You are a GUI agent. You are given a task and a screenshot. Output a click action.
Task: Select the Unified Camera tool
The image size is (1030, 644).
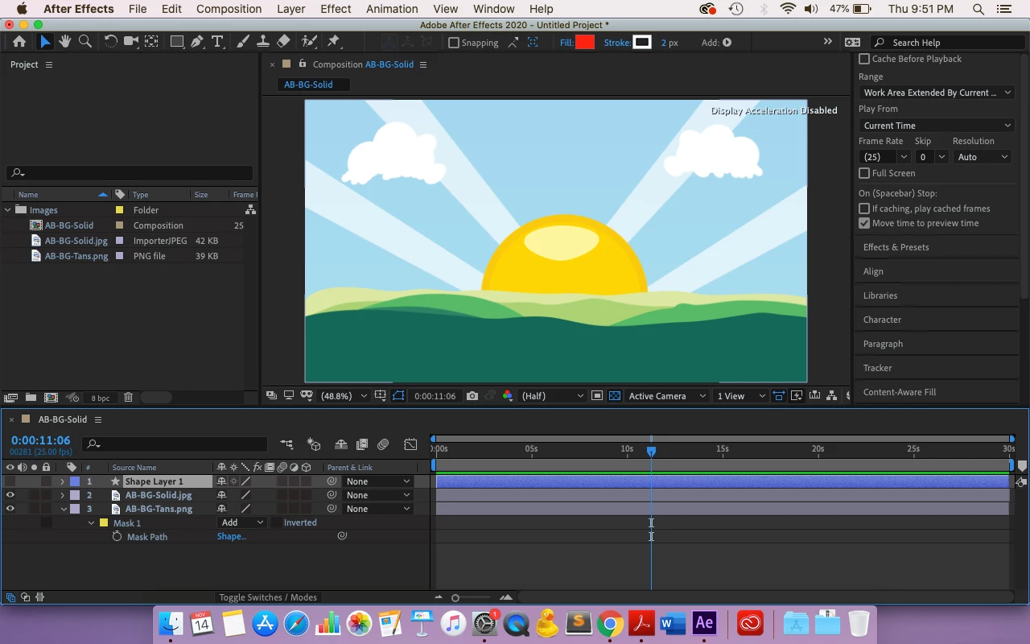click(130, 42)
